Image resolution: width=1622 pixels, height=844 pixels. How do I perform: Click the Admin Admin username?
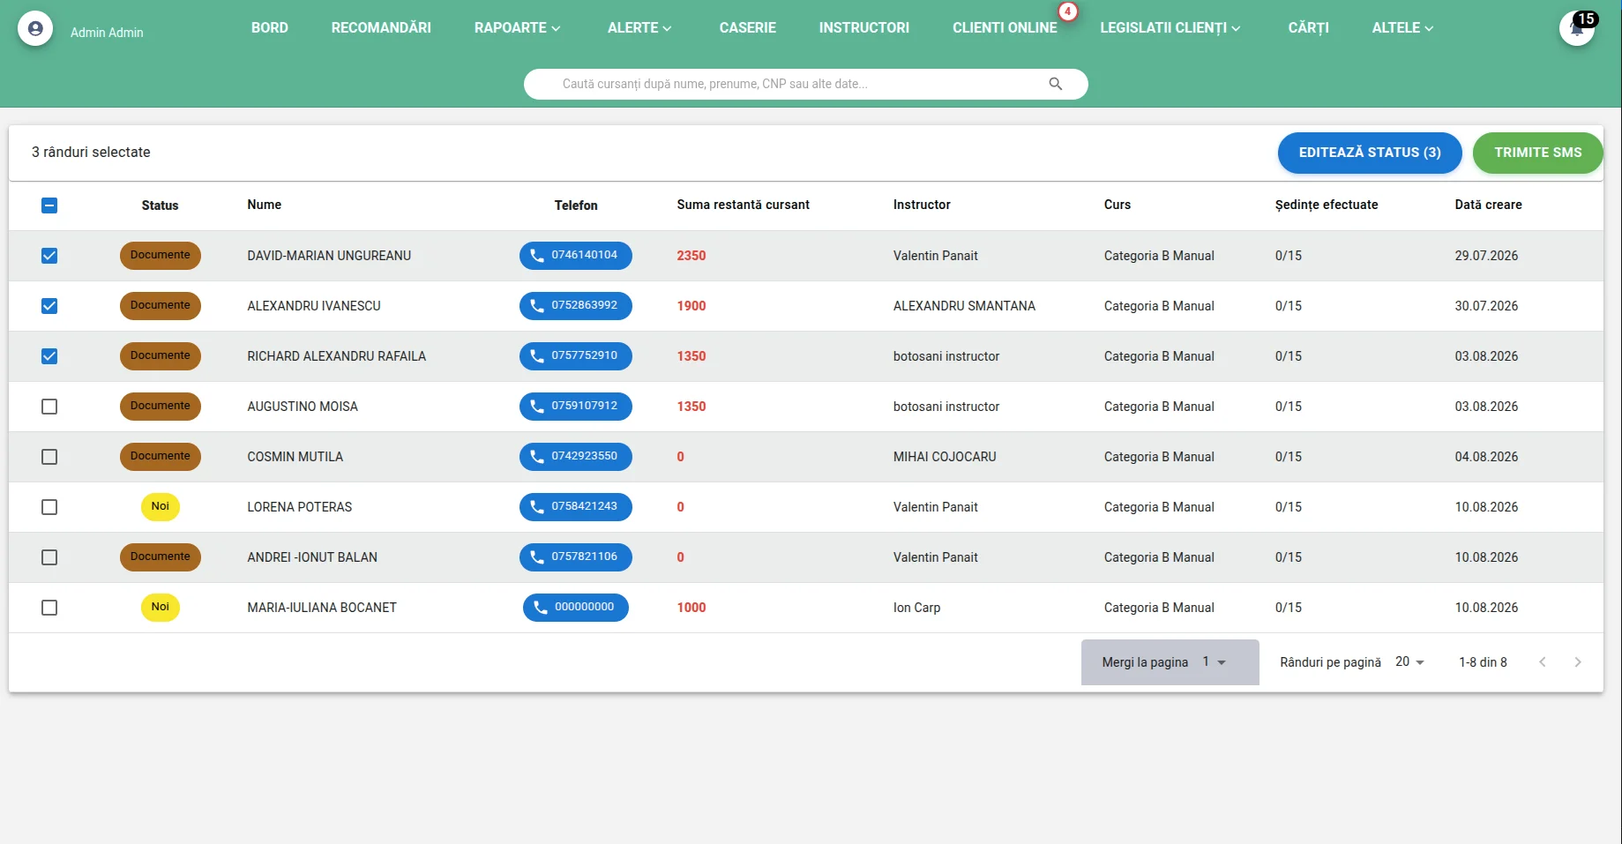(x=107, y=33)
